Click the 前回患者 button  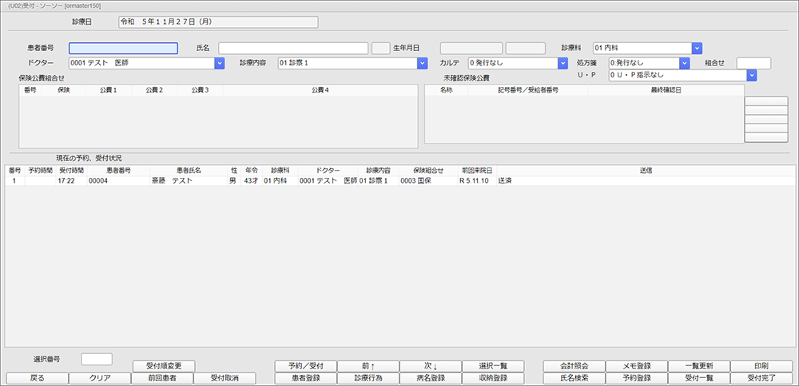pyautogui.click(x=162, y=378)
